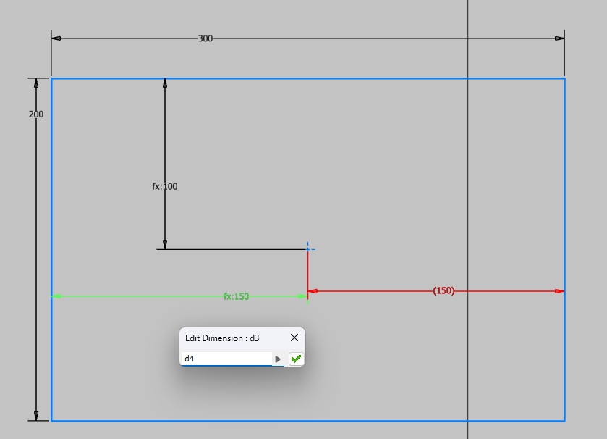Select the 300 dimension across the top

tap(204, 38)
